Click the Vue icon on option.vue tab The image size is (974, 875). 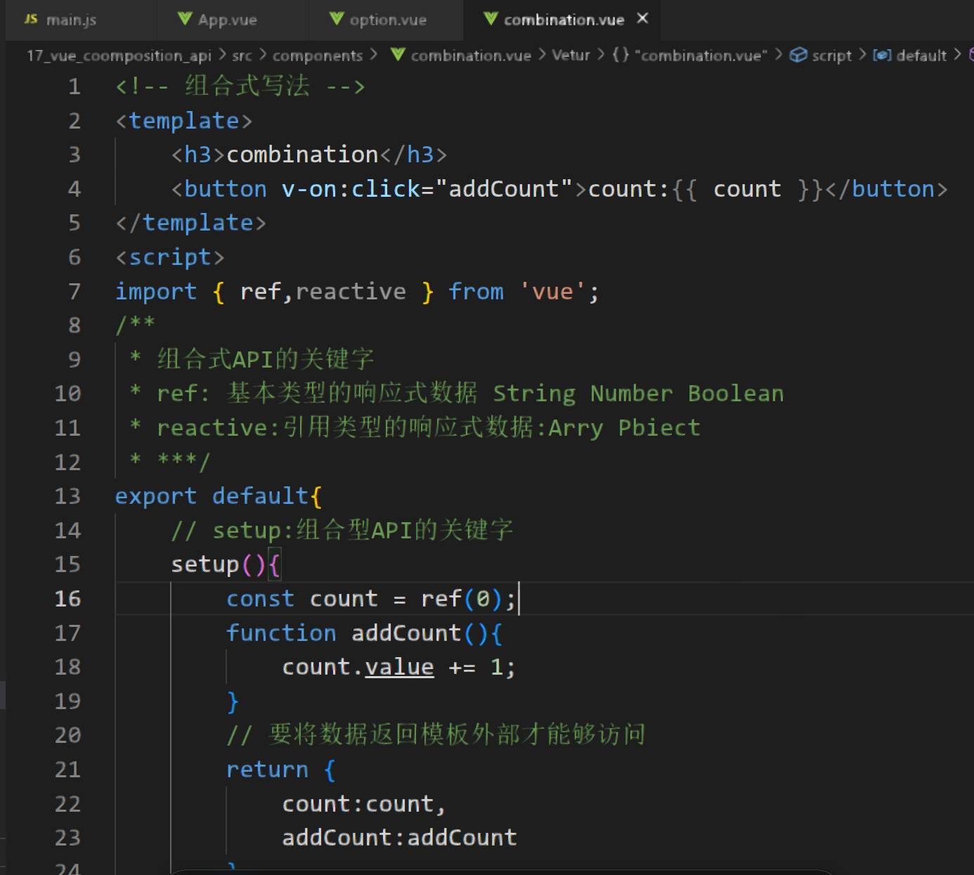click(337, 19)
